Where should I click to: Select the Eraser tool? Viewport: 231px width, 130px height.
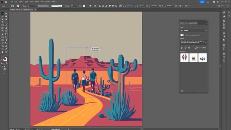pyautogui.click(x=6, y=28)
